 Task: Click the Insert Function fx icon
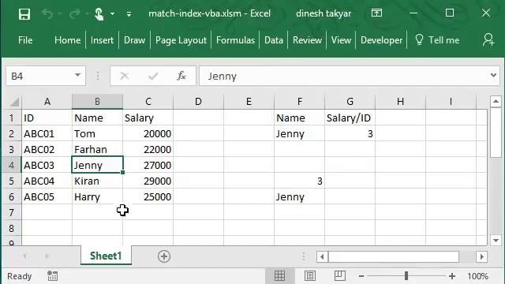pos(181,76)
